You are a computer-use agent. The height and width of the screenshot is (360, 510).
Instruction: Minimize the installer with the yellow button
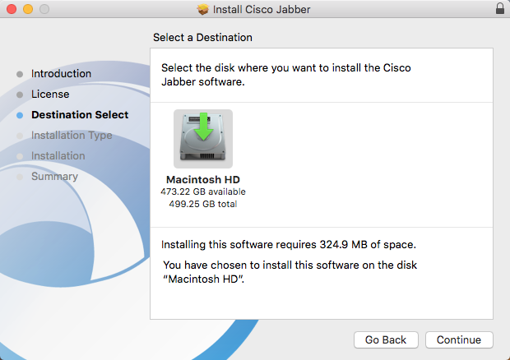(x=27, y=9)
